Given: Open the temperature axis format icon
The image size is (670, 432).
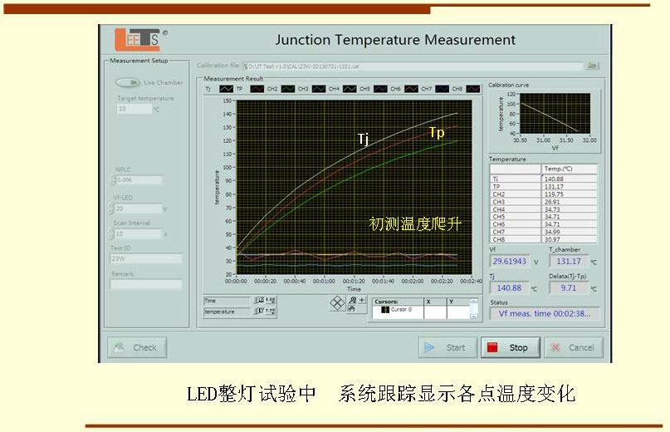Looking at the screenshot, I should (x=271, y=312).
